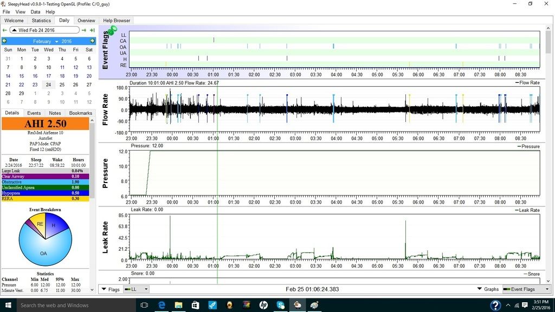
Task: Toggle the Snore legend line
Action: tap(532, 274)
